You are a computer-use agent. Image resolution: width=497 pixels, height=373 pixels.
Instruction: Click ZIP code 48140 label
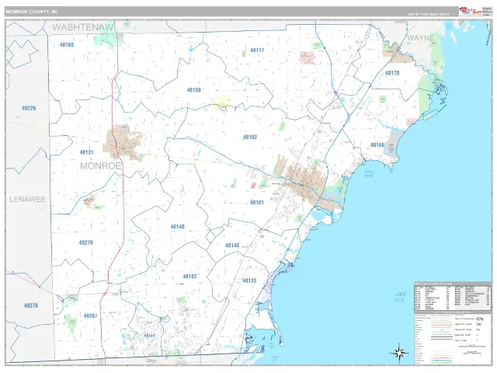click(x=178, y=227)
